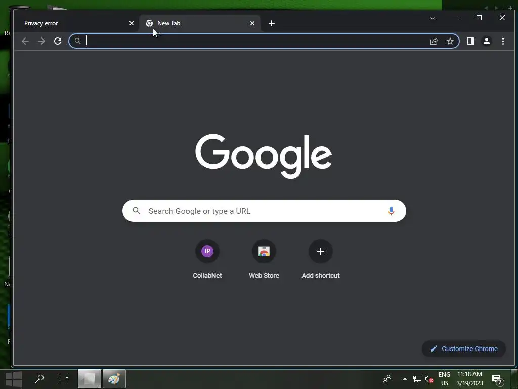Minimize the Chrome window

click(456, 18)
